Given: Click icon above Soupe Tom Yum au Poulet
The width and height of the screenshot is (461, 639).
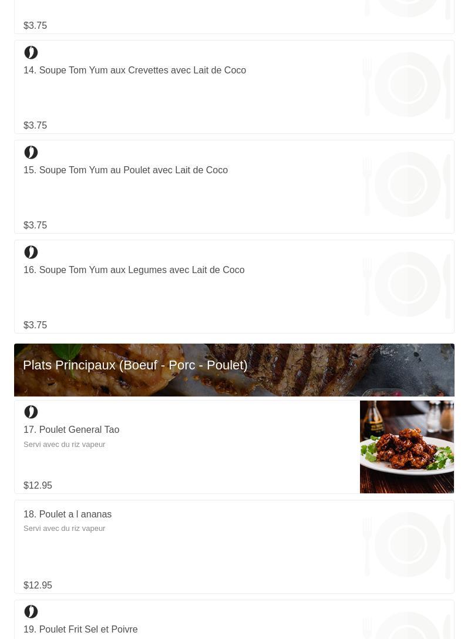Looking at the screenshot, I should (x=31, y=153).
